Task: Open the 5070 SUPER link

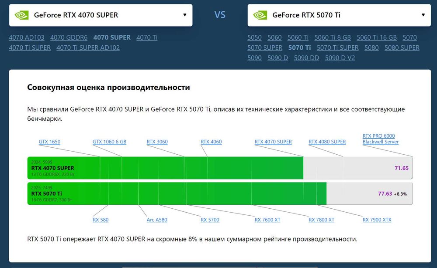Action: (265, 48)
